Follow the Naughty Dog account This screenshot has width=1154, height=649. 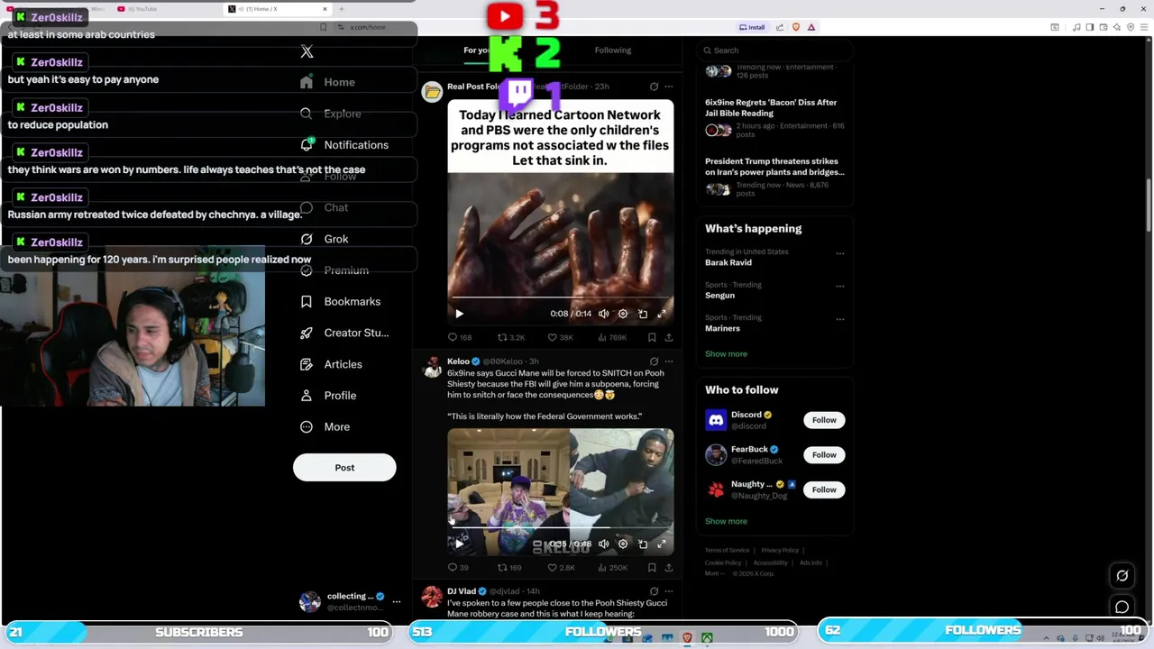(x=824, y=489)
